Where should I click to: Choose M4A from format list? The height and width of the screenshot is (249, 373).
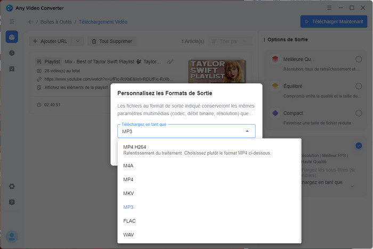coord(209,166)
